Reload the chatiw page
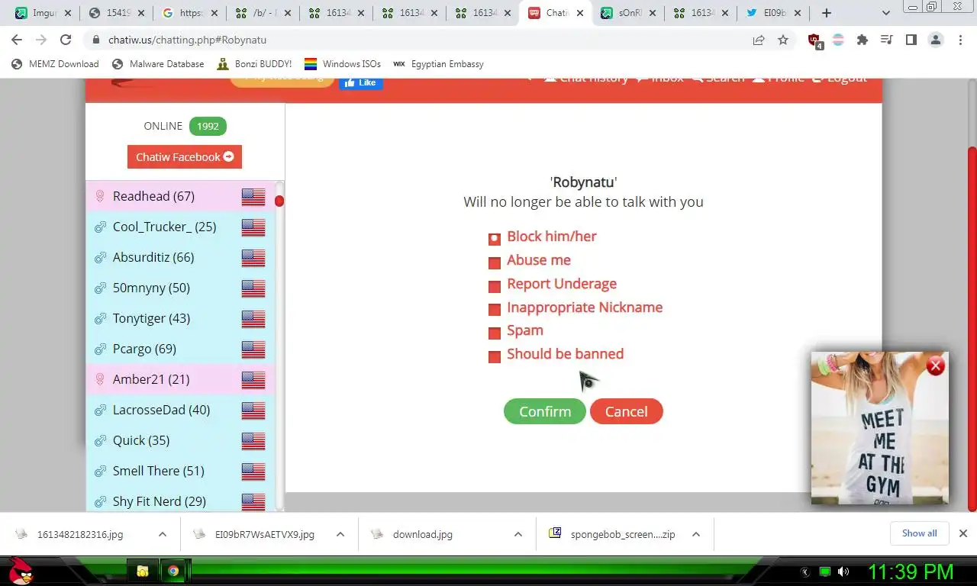This screenshot has width=977, height=586. [x=66, y=40]
